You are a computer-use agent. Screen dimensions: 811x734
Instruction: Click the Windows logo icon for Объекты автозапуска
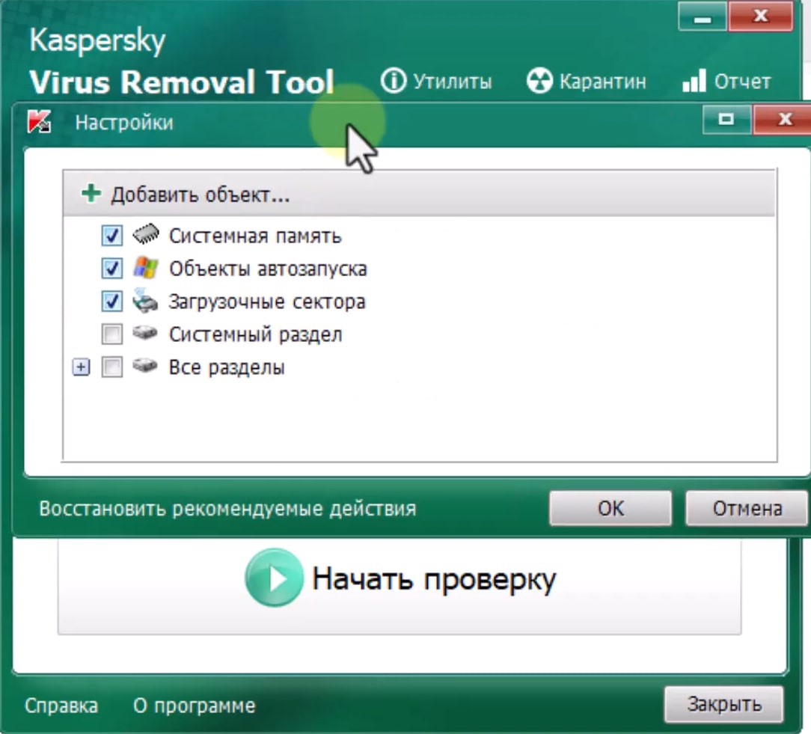click(146, 269)
